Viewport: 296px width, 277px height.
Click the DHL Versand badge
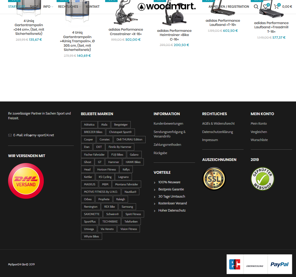click(26, 181)
